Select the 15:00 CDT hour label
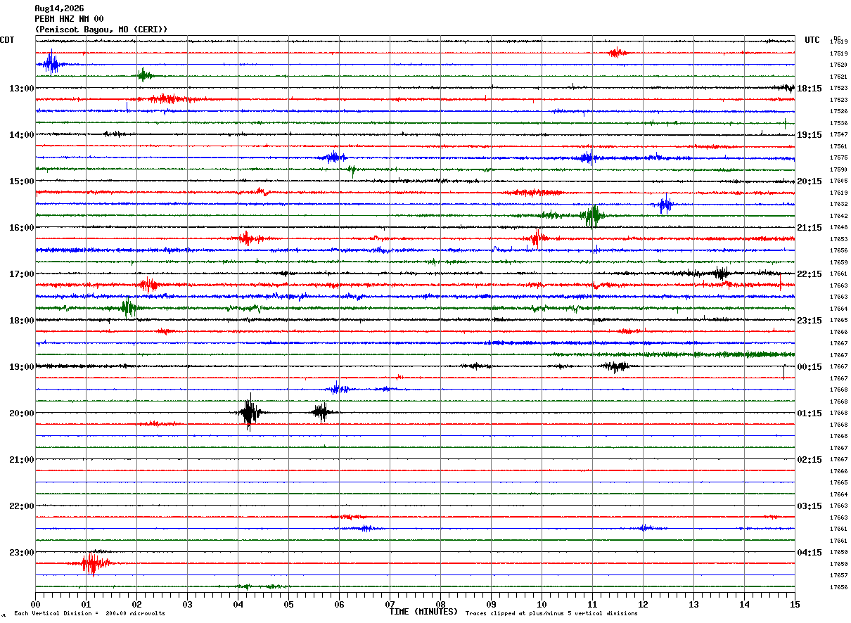Viewport: 851px width, 623px height. (x=22, y=181)
